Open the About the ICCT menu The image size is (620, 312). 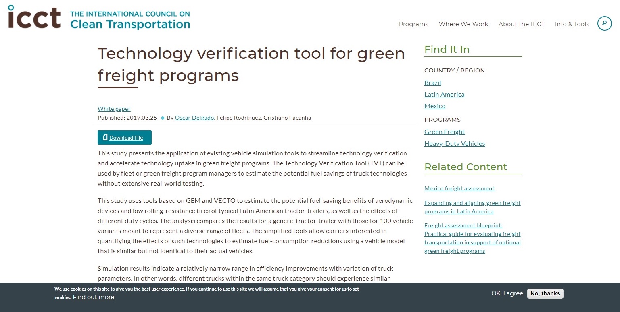coord(522,24)
